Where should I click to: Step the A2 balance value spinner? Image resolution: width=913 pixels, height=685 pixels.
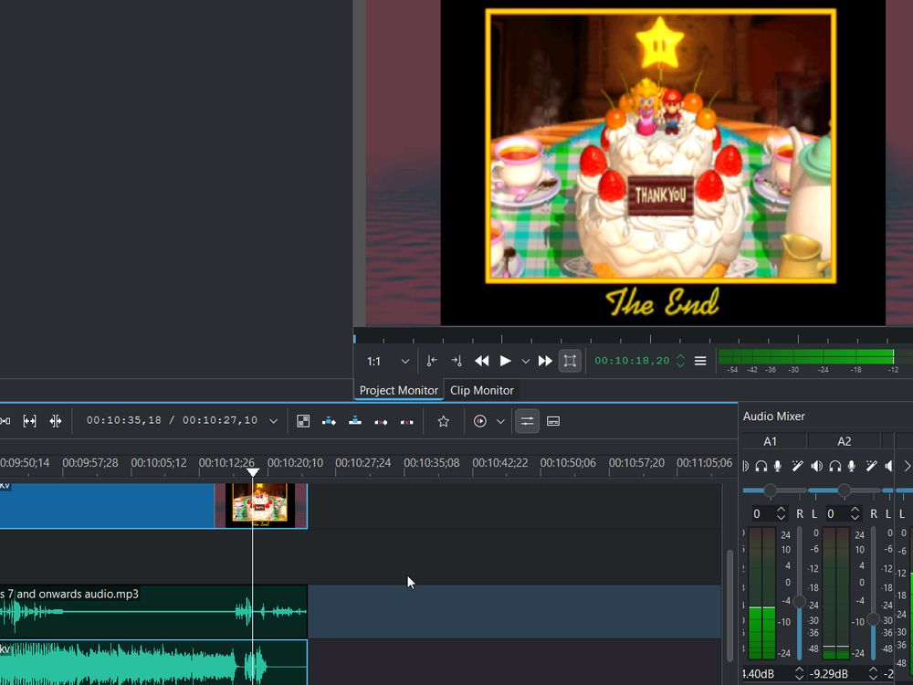855,513
